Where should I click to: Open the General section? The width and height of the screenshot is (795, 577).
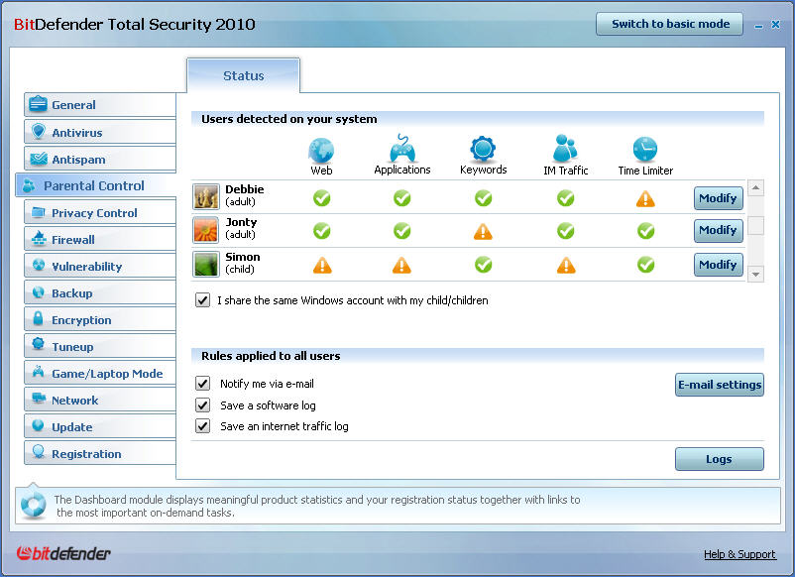point(100,105)
